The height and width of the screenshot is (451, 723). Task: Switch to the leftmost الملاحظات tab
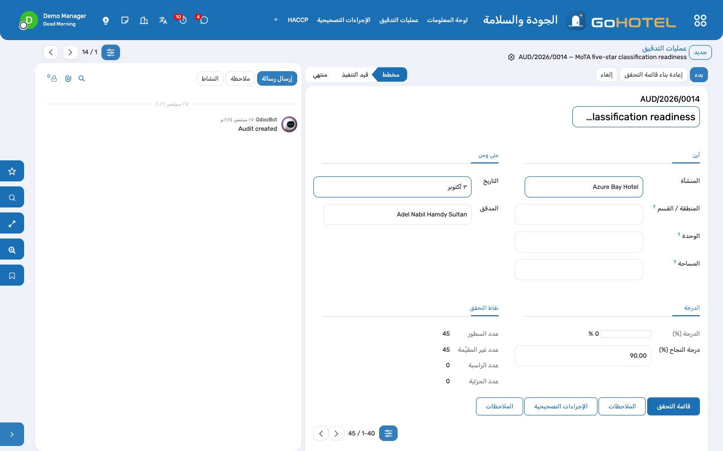tap(500, 406)
